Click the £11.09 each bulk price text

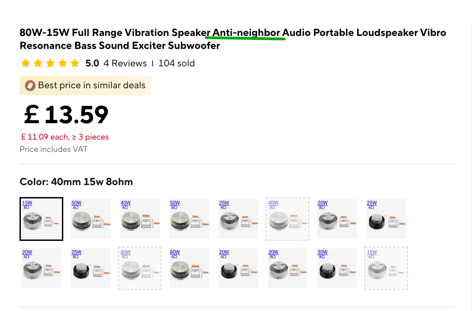click(x=65, y=137)
